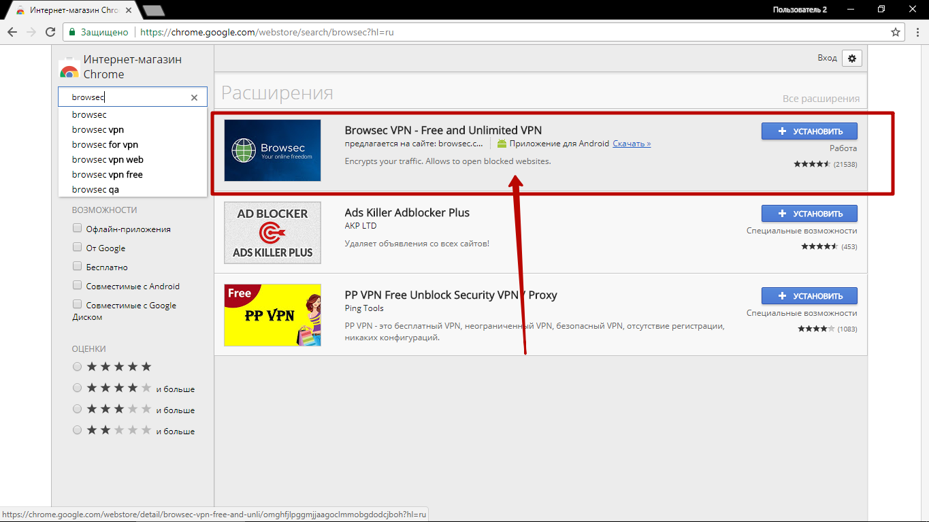Click the green secure padlock icon
This screenshot has width=929, height=522.
(71, 32)
